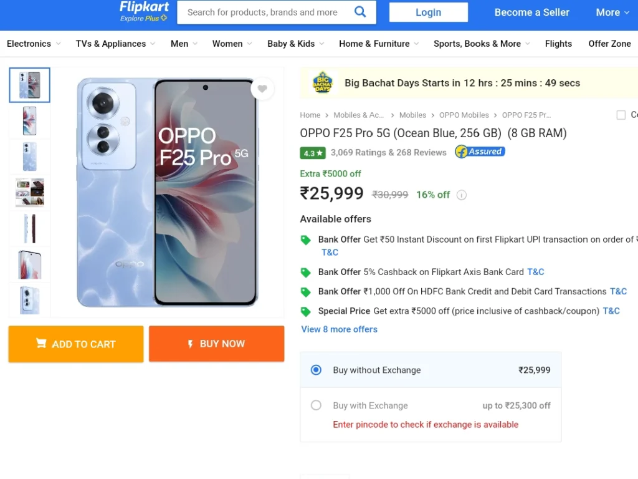The image size is (638, 479).
Task: Click the ADD TO CART button
Action: (x=76, y=344)
